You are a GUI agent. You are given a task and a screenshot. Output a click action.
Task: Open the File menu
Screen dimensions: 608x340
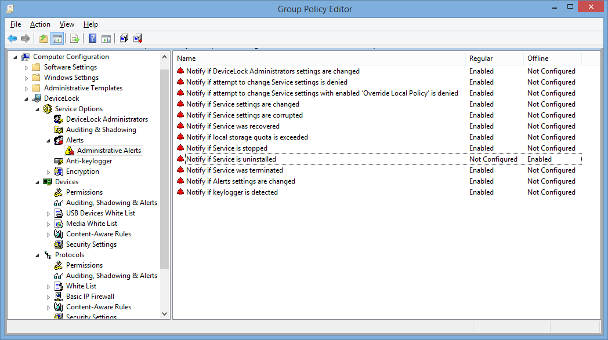16,24
